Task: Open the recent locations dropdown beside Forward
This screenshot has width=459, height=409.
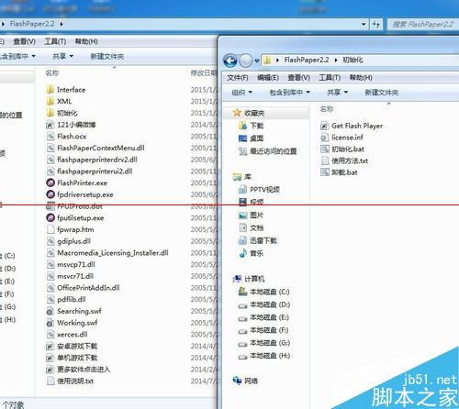Action: pyautogui.click(x=257, y=61)
